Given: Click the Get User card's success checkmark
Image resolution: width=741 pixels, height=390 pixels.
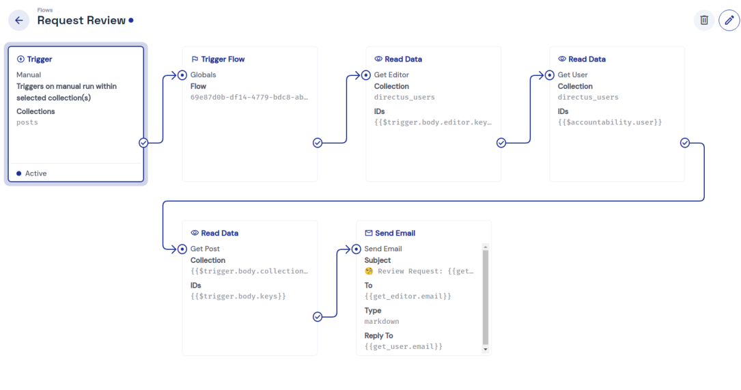Looking at the screenshot, I should 685,143.
